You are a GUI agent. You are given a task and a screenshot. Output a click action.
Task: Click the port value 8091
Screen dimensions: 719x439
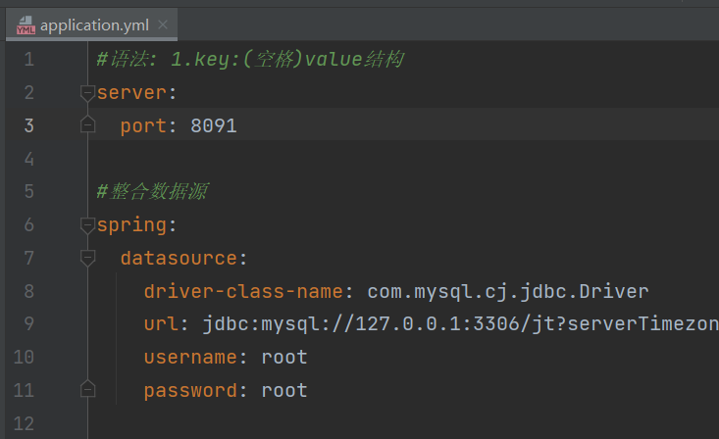coord(214,126)
